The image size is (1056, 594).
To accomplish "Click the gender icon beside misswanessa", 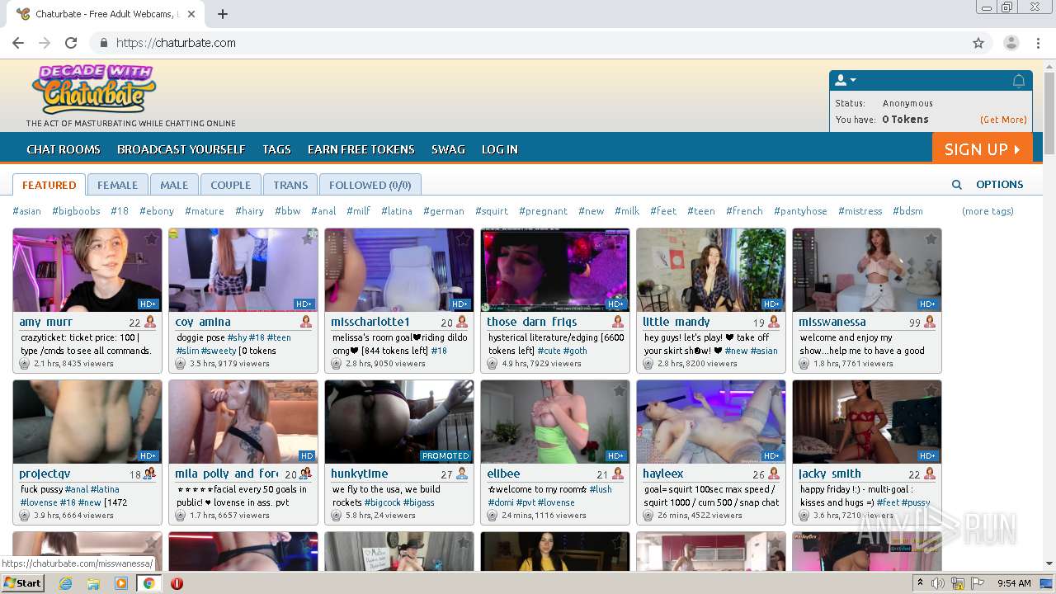I will [930, 322].
